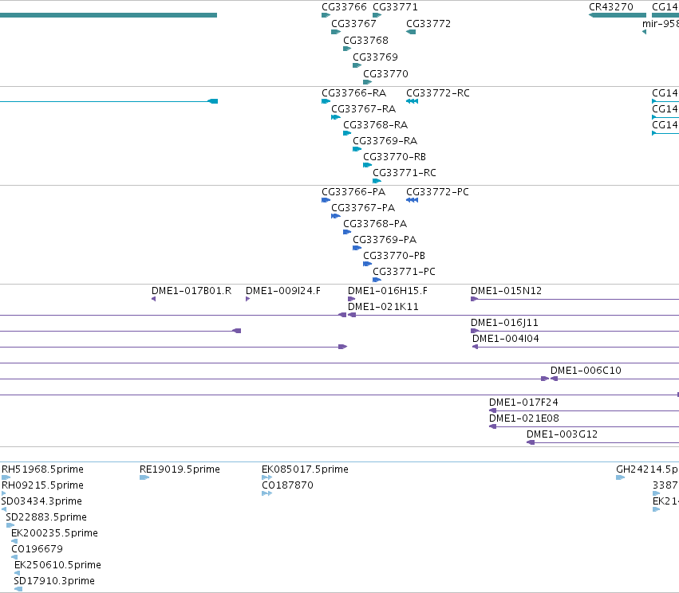
Task: Click the EK200235.5prime EST label
Action: pyautogui.click(x=54, y=533)
